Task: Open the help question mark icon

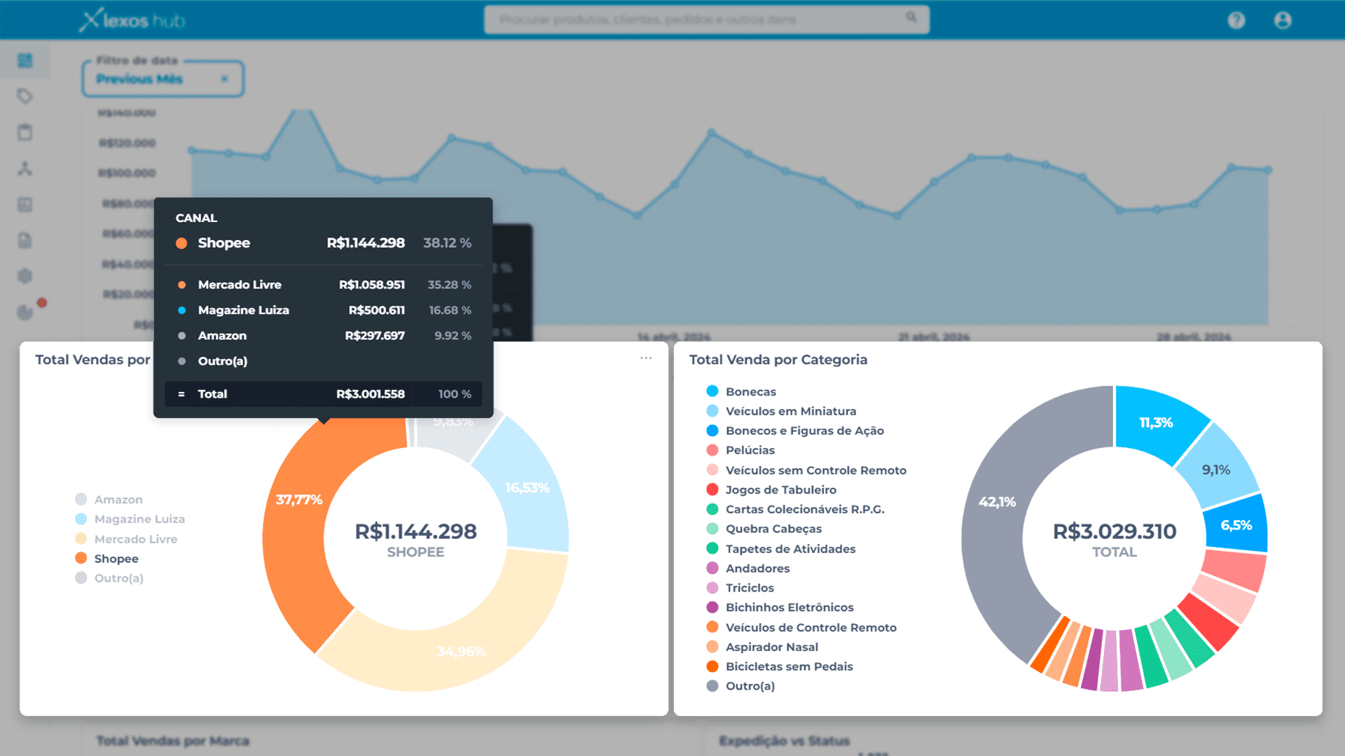Action: 1236,20
